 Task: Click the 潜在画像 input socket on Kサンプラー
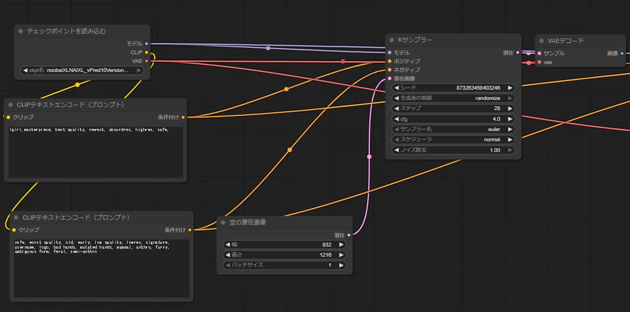pyautogui.click(x=389, y=78)
